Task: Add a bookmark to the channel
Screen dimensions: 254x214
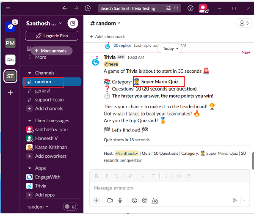Action: point(108,37)
